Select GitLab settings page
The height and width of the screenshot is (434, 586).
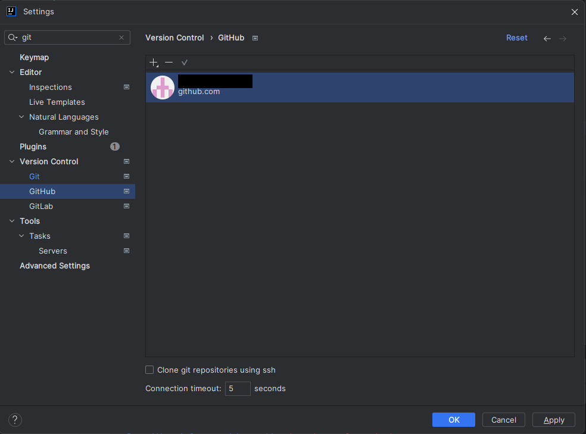[x=41, y=206]
